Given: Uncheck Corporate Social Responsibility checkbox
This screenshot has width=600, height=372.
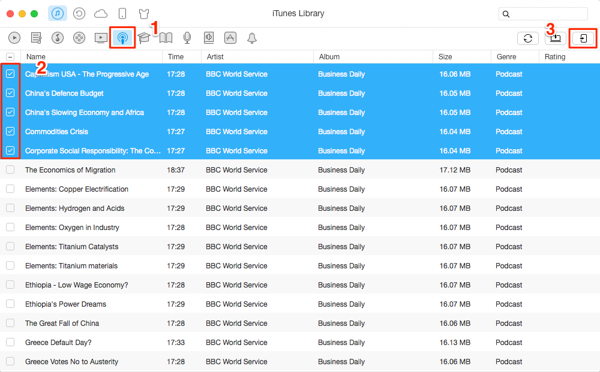Looking at the screenshot, I should [10, 150].
